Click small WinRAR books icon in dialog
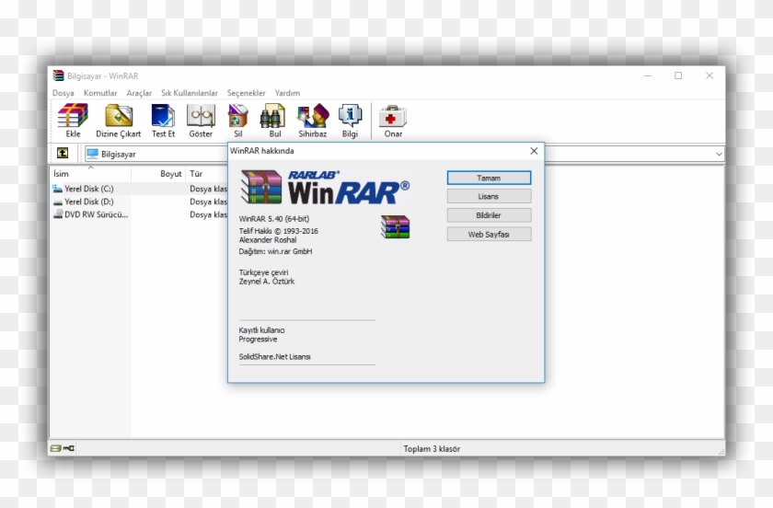Viewport: 773px width, 508px height. tap(396, 227)
